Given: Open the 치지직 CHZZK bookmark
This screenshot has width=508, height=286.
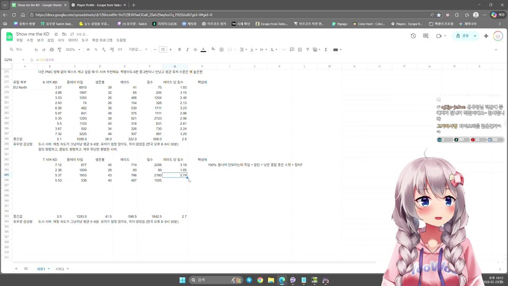Looking at the screenshot, I should [x=165, y=24].
